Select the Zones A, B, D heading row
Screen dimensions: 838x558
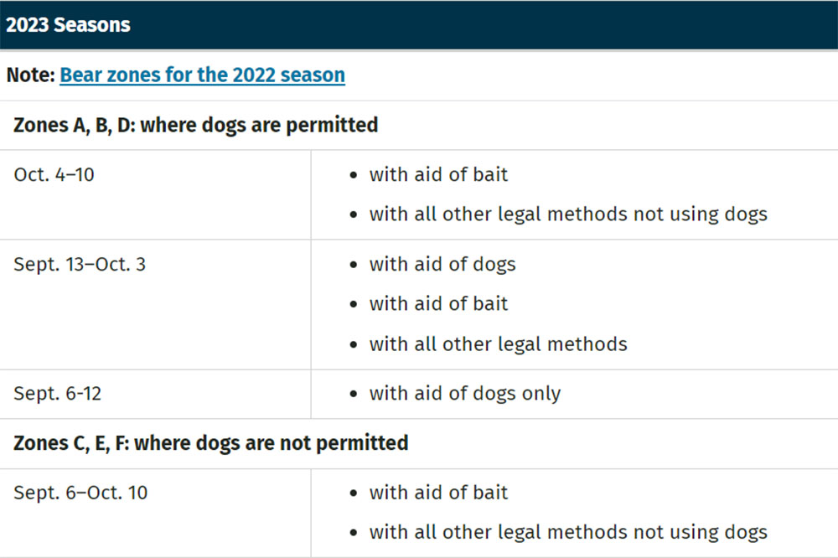pos(419,125)
